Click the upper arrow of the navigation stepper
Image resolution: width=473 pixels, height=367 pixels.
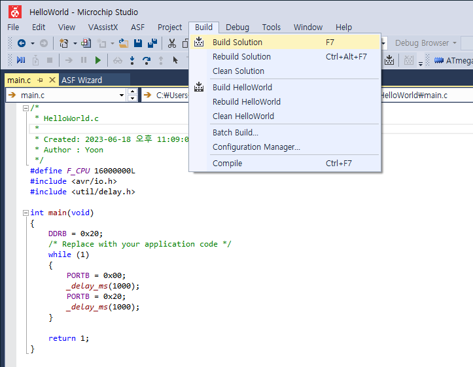tap(132, 92)
